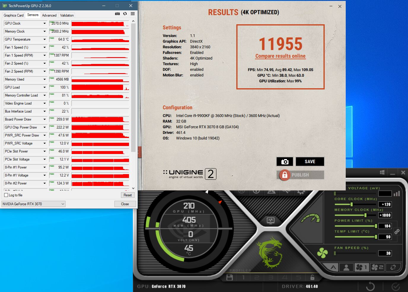The image size is (408, 292).
Task: Select Afterburner profile slot 4
Action: pyautogui.click(x=285, y=277)
